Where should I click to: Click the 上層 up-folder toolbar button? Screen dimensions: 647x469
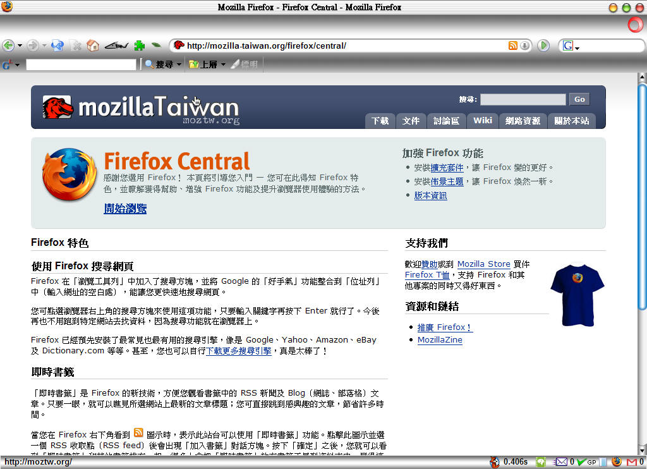203,64
